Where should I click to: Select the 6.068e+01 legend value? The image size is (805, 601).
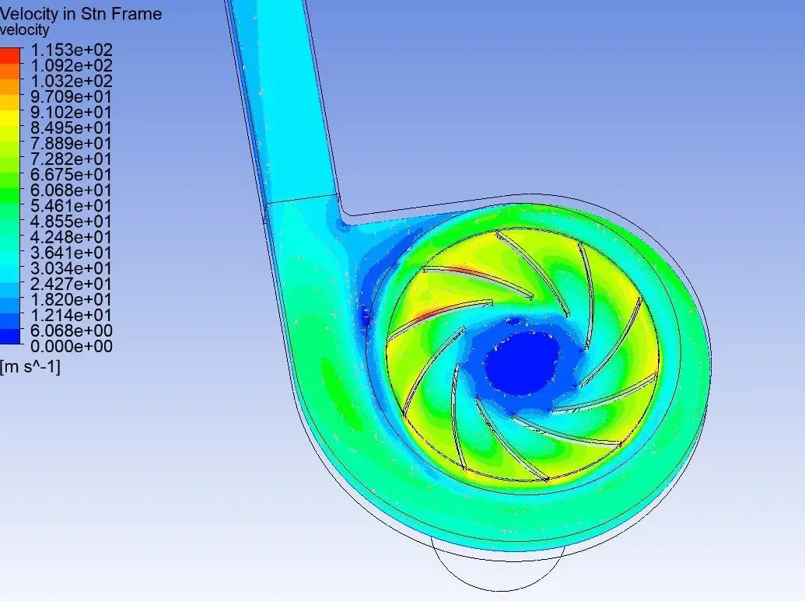71,190
